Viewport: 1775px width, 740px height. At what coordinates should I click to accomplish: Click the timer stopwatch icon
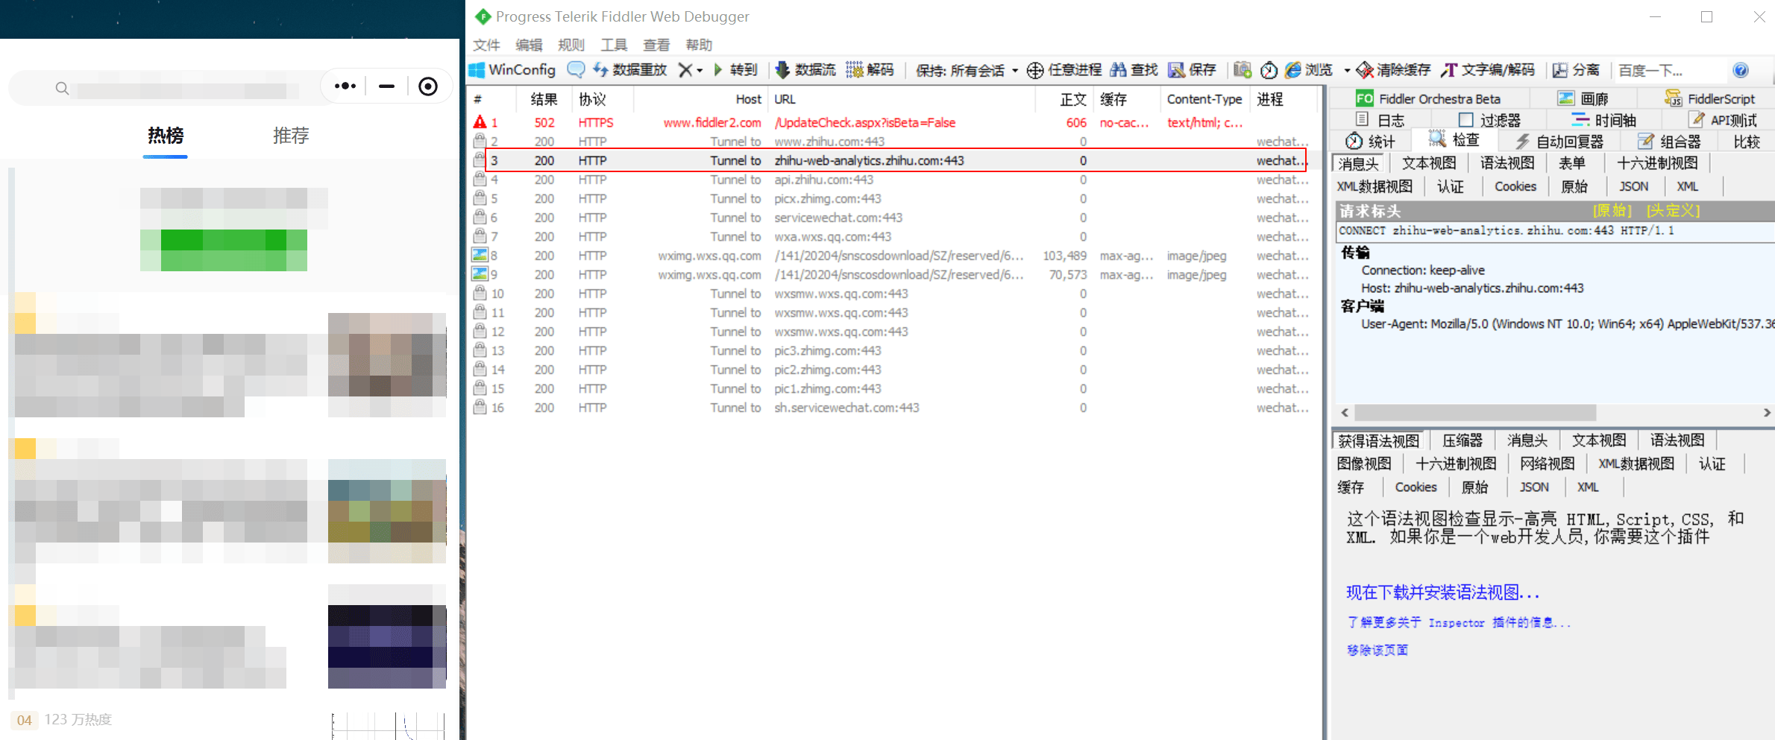[1269, 70]
